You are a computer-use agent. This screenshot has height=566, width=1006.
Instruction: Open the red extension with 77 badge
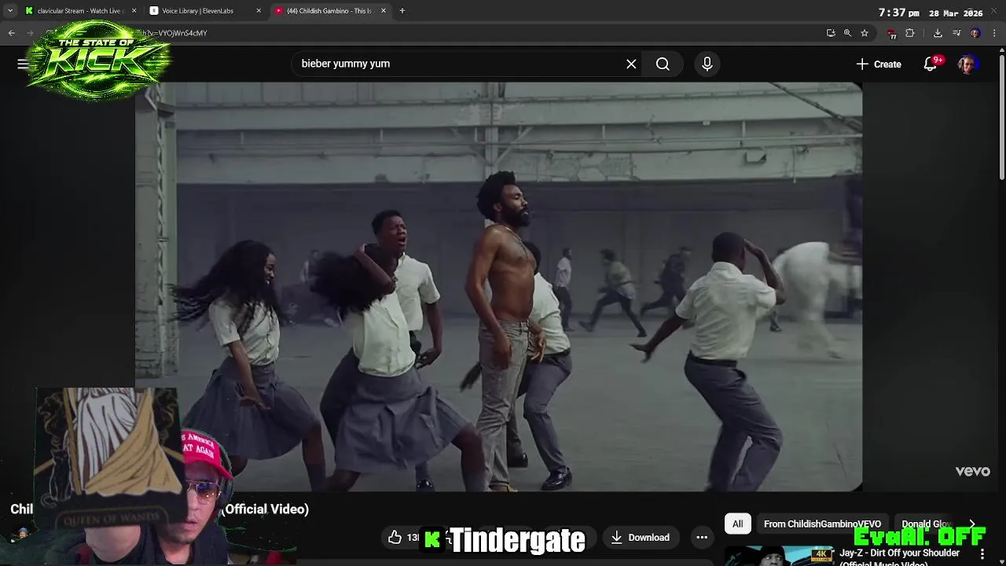pyautogui.click(x=891, y=33)
